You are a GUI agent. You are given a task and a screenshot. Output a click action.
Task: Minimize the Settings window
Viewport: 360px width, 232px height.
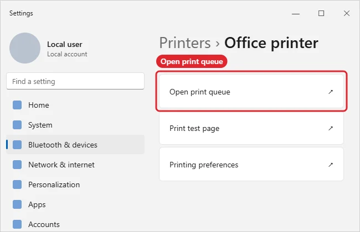[296, 13]
